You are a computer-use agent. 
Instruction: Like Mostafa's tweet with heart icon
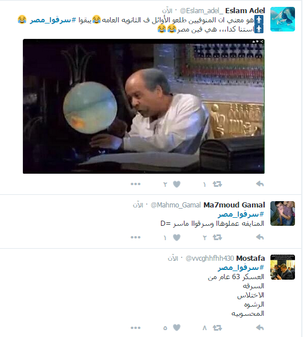(176, 328)
